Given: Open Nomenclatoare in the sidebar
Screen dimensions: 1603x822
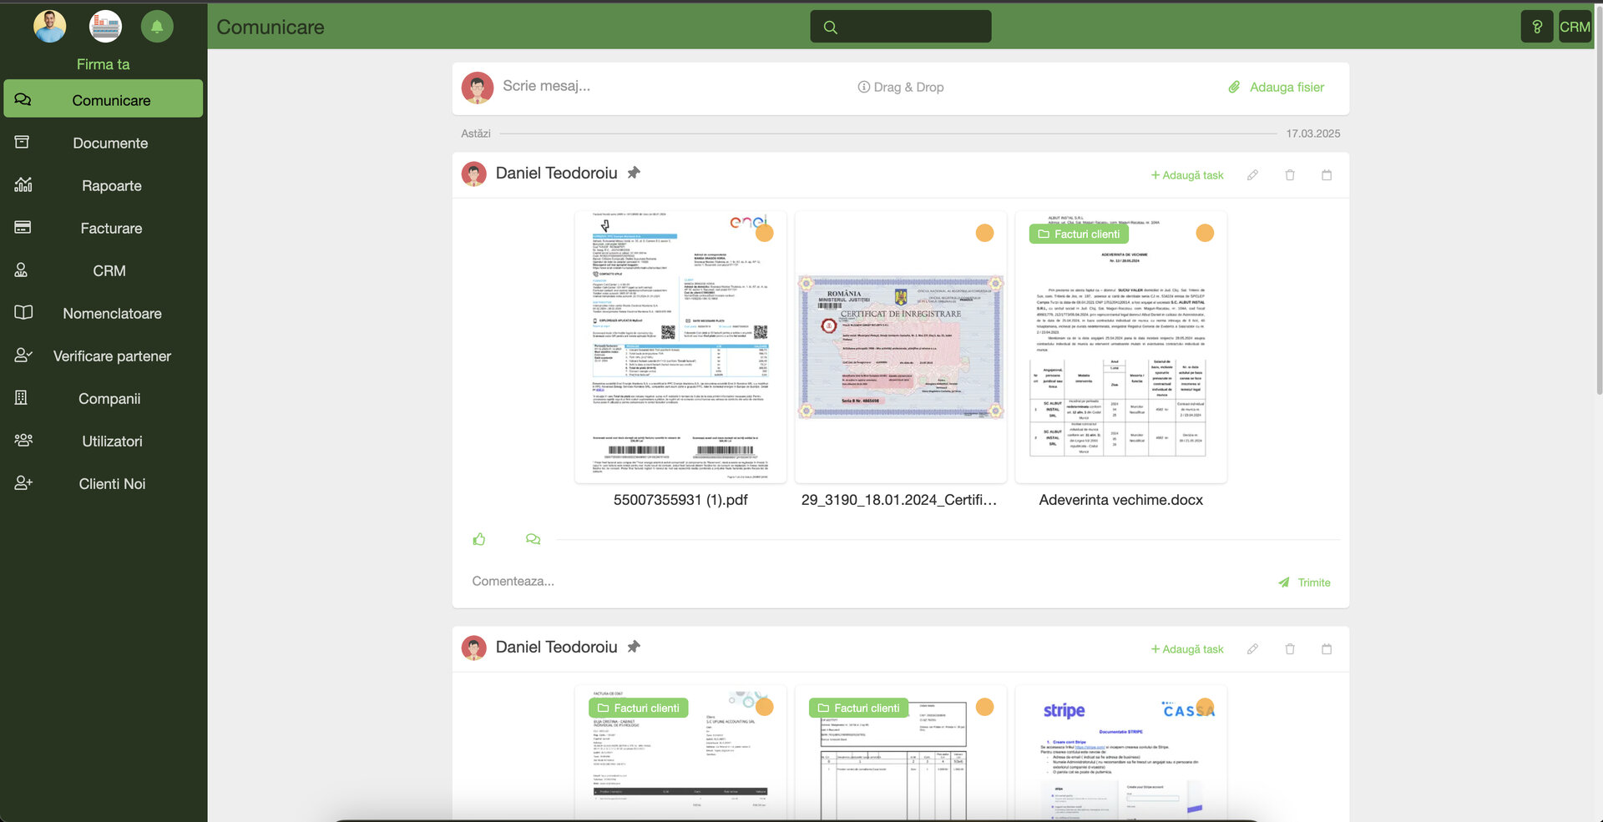Looking at the screenshot, I should (103, 313).
